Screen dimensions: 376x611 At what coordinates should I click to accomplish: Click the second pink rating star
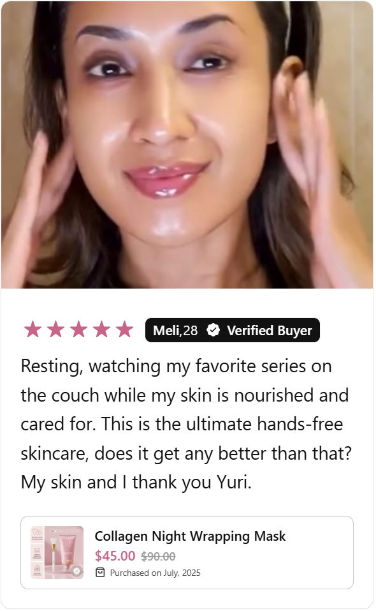(55, 329)
